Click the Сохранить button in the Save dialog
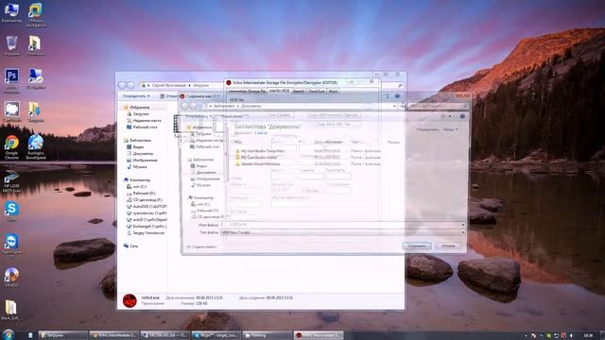 (417, 246)
